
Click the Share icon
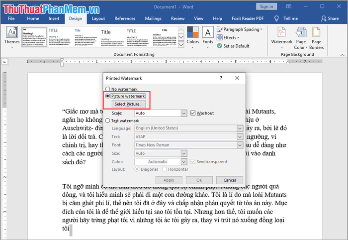coord(324,18)
